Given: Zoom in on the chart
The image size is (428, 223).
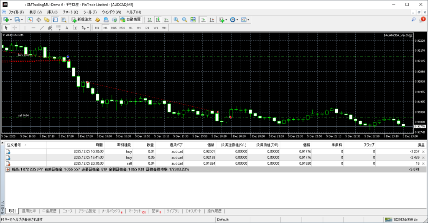Looking at the screenshot, I should 176,20.
